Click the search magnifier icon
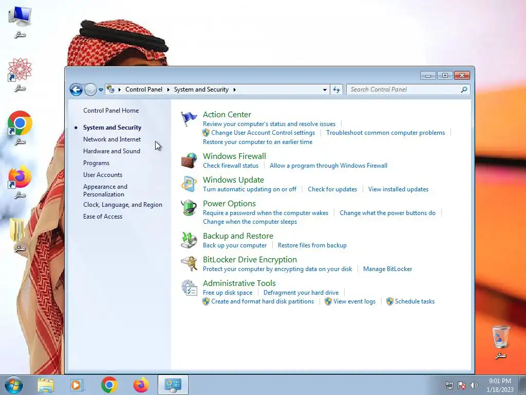Image resolution: width=526 pixels, height=395 pixels. [464, 89]
